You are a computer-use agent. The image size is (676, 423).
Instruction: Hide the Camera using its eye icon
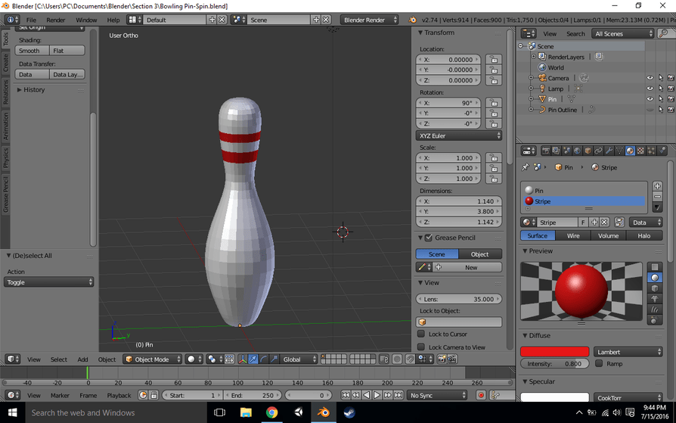[650, 78]
